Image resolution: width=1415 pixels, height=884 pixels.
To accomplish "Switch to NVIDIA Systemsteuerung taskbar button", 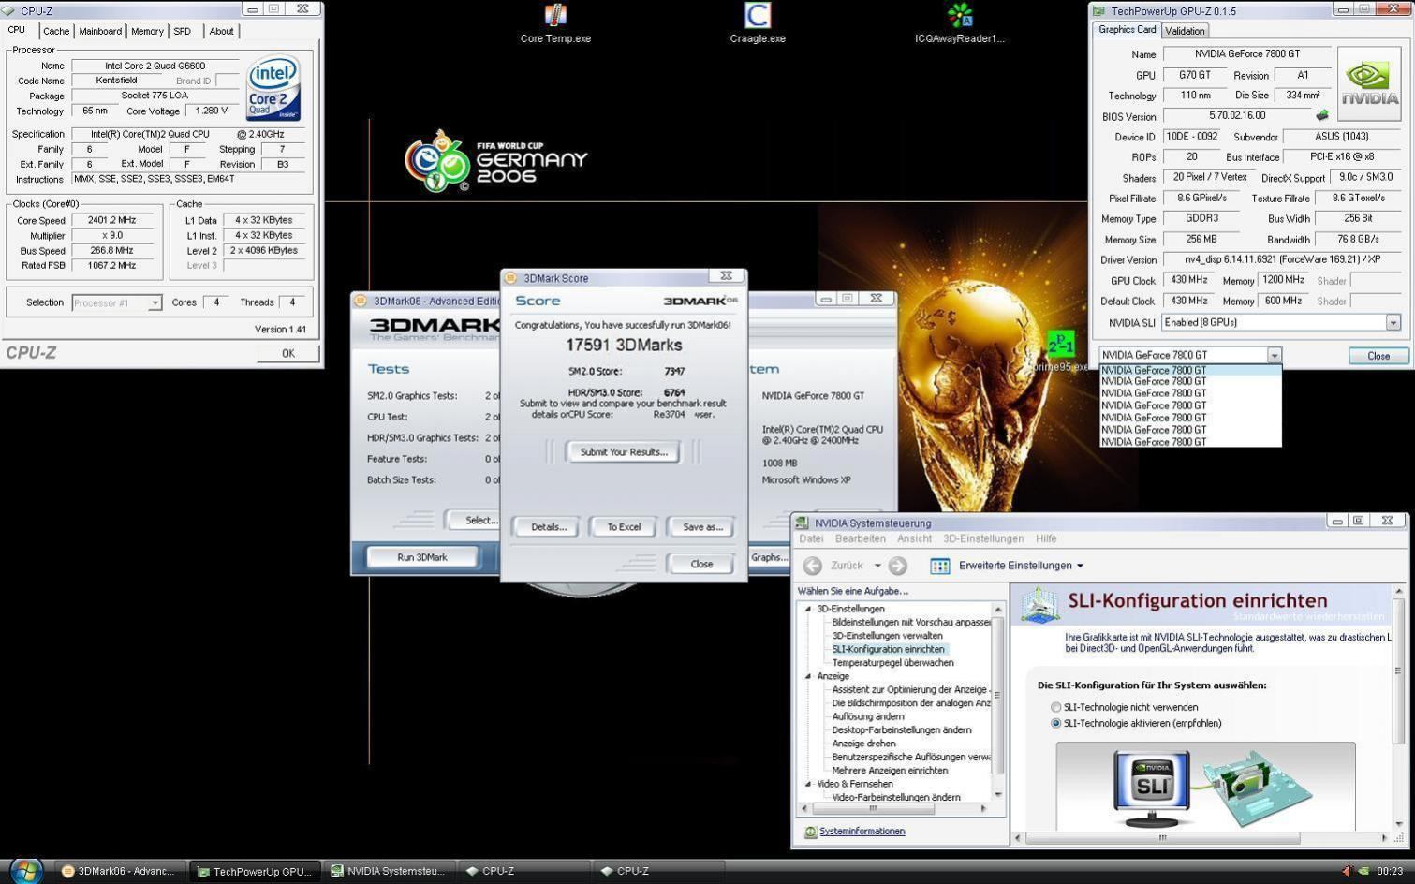I will tap(388, 871).
